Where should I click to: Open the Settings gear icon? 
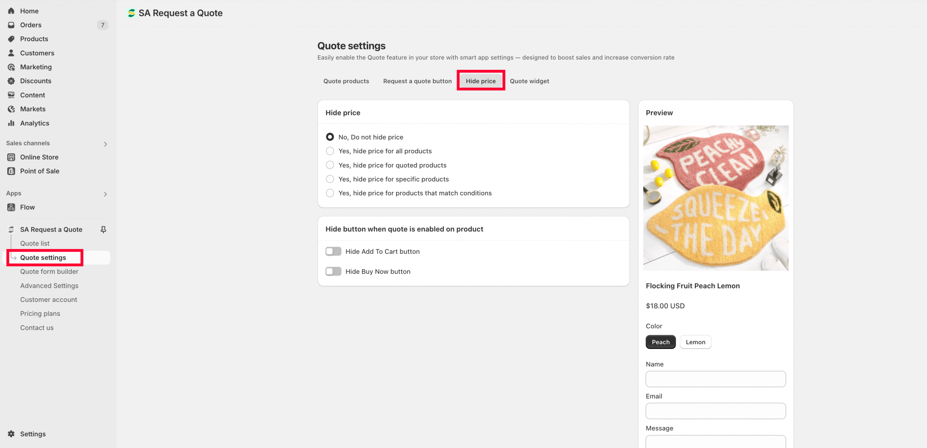pos(11,434)
